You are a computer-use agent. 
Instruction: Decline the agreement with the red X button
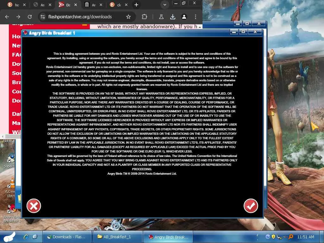34,206
